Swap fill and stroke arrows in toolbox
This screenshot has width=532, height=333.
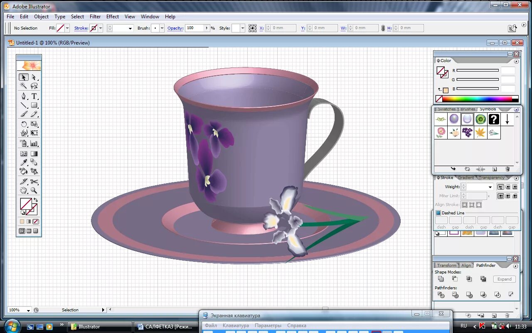coord(36,200)
